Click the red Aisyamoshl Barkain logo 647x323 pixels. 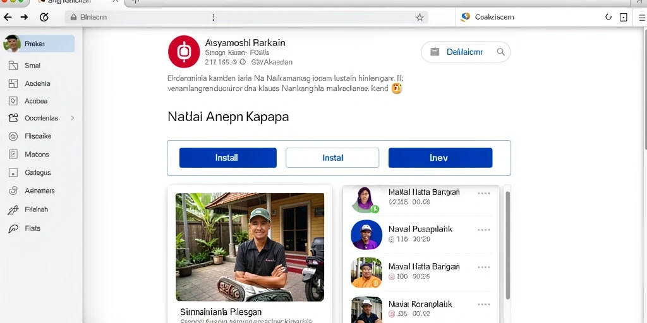coord(184,52)
